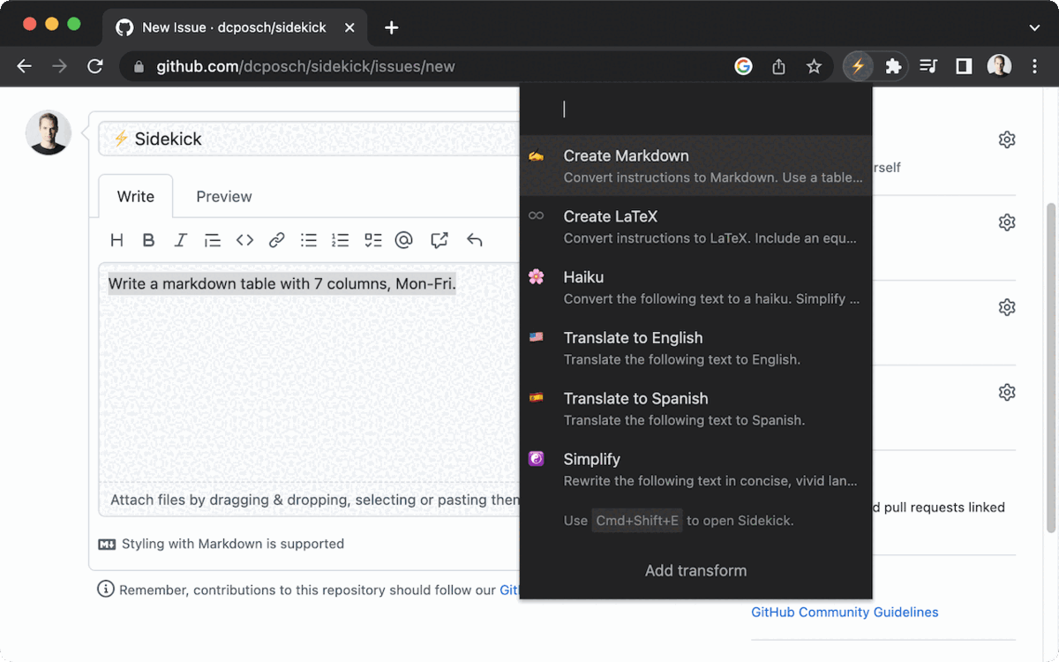The image size is (1059, 662).
Task: Insert a numbered list
Action: pyautogui.click(x=340, y=240)
